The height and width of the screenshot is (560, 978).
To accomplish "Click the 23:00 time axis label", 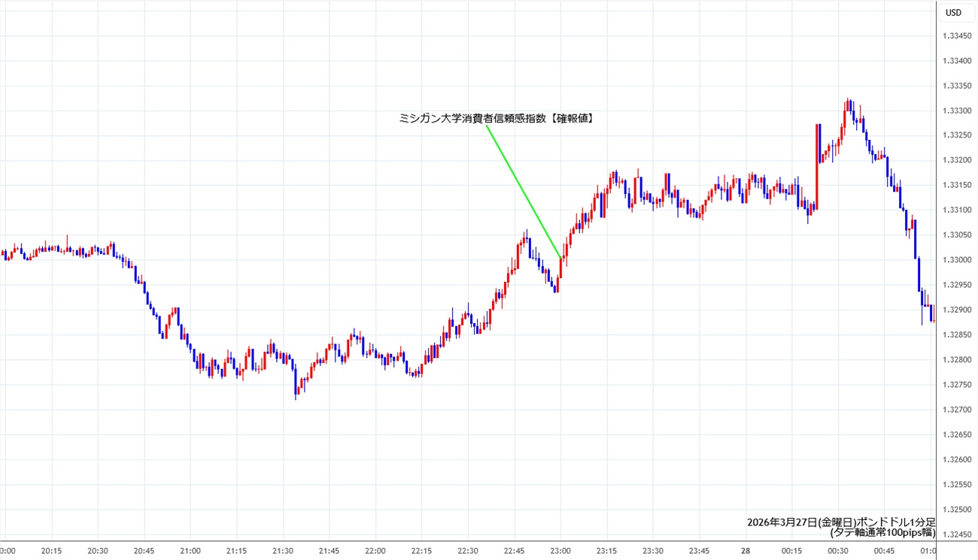I will tap(560, 551).
